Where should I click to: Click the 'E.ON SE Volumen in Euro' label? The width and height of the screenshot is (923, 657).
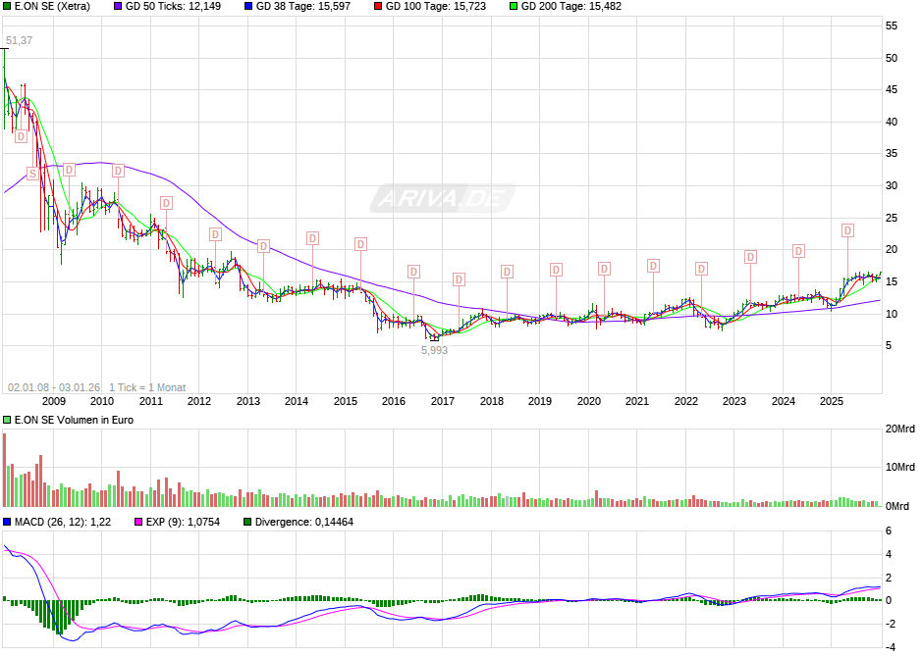pos(75,420)
